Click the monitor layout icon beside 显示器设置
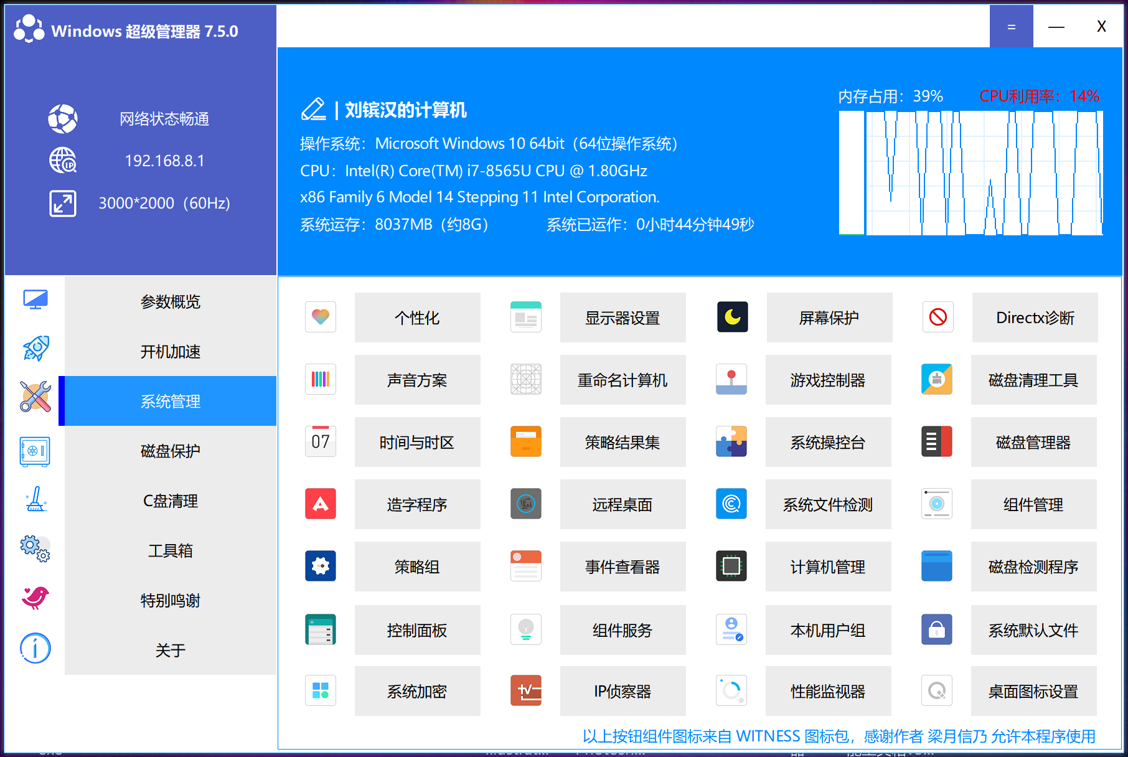Screen dimensions: 1128x757 [526, 317]
